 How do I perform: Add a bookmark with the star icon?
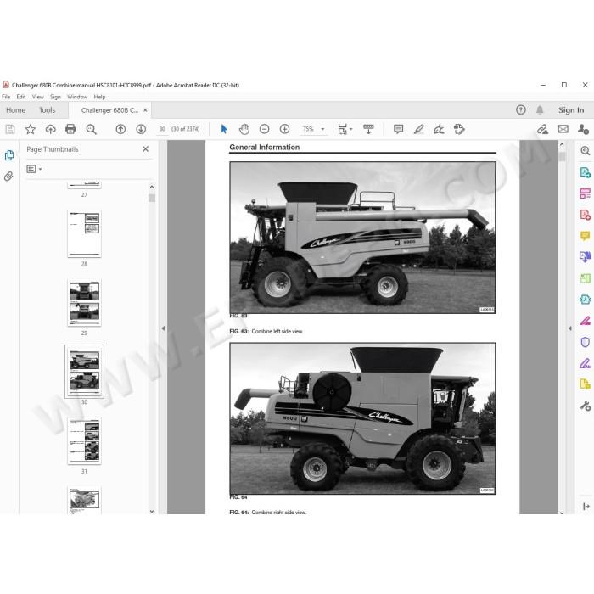(31, 129)
